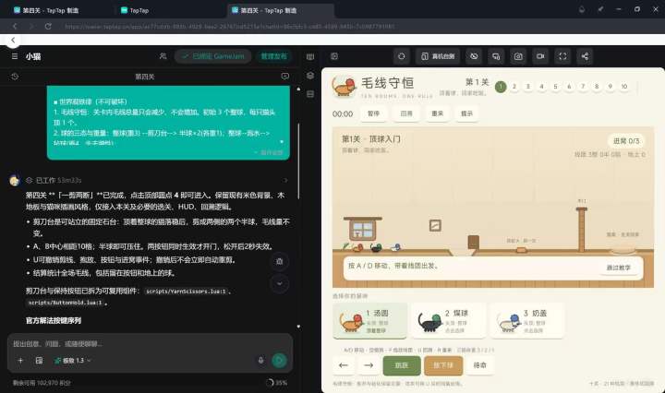Click the preview panel icon left of refresh
665x393 pixels.
(x=334, y=56)
